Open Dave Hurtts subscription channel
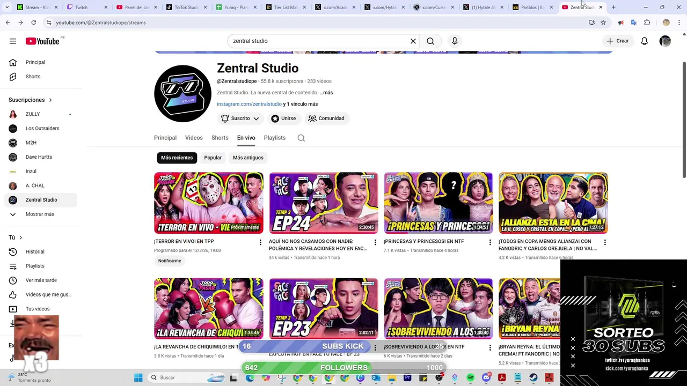687x386 pixels. (x=41, y=157)
